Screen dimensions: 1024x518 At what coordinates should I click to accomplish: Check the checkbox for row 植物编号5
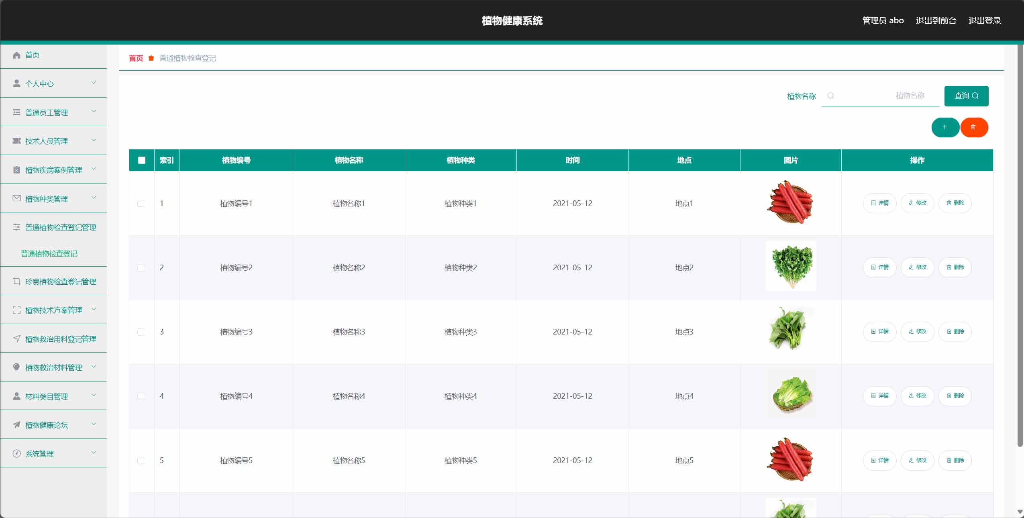tap(141, 460)
